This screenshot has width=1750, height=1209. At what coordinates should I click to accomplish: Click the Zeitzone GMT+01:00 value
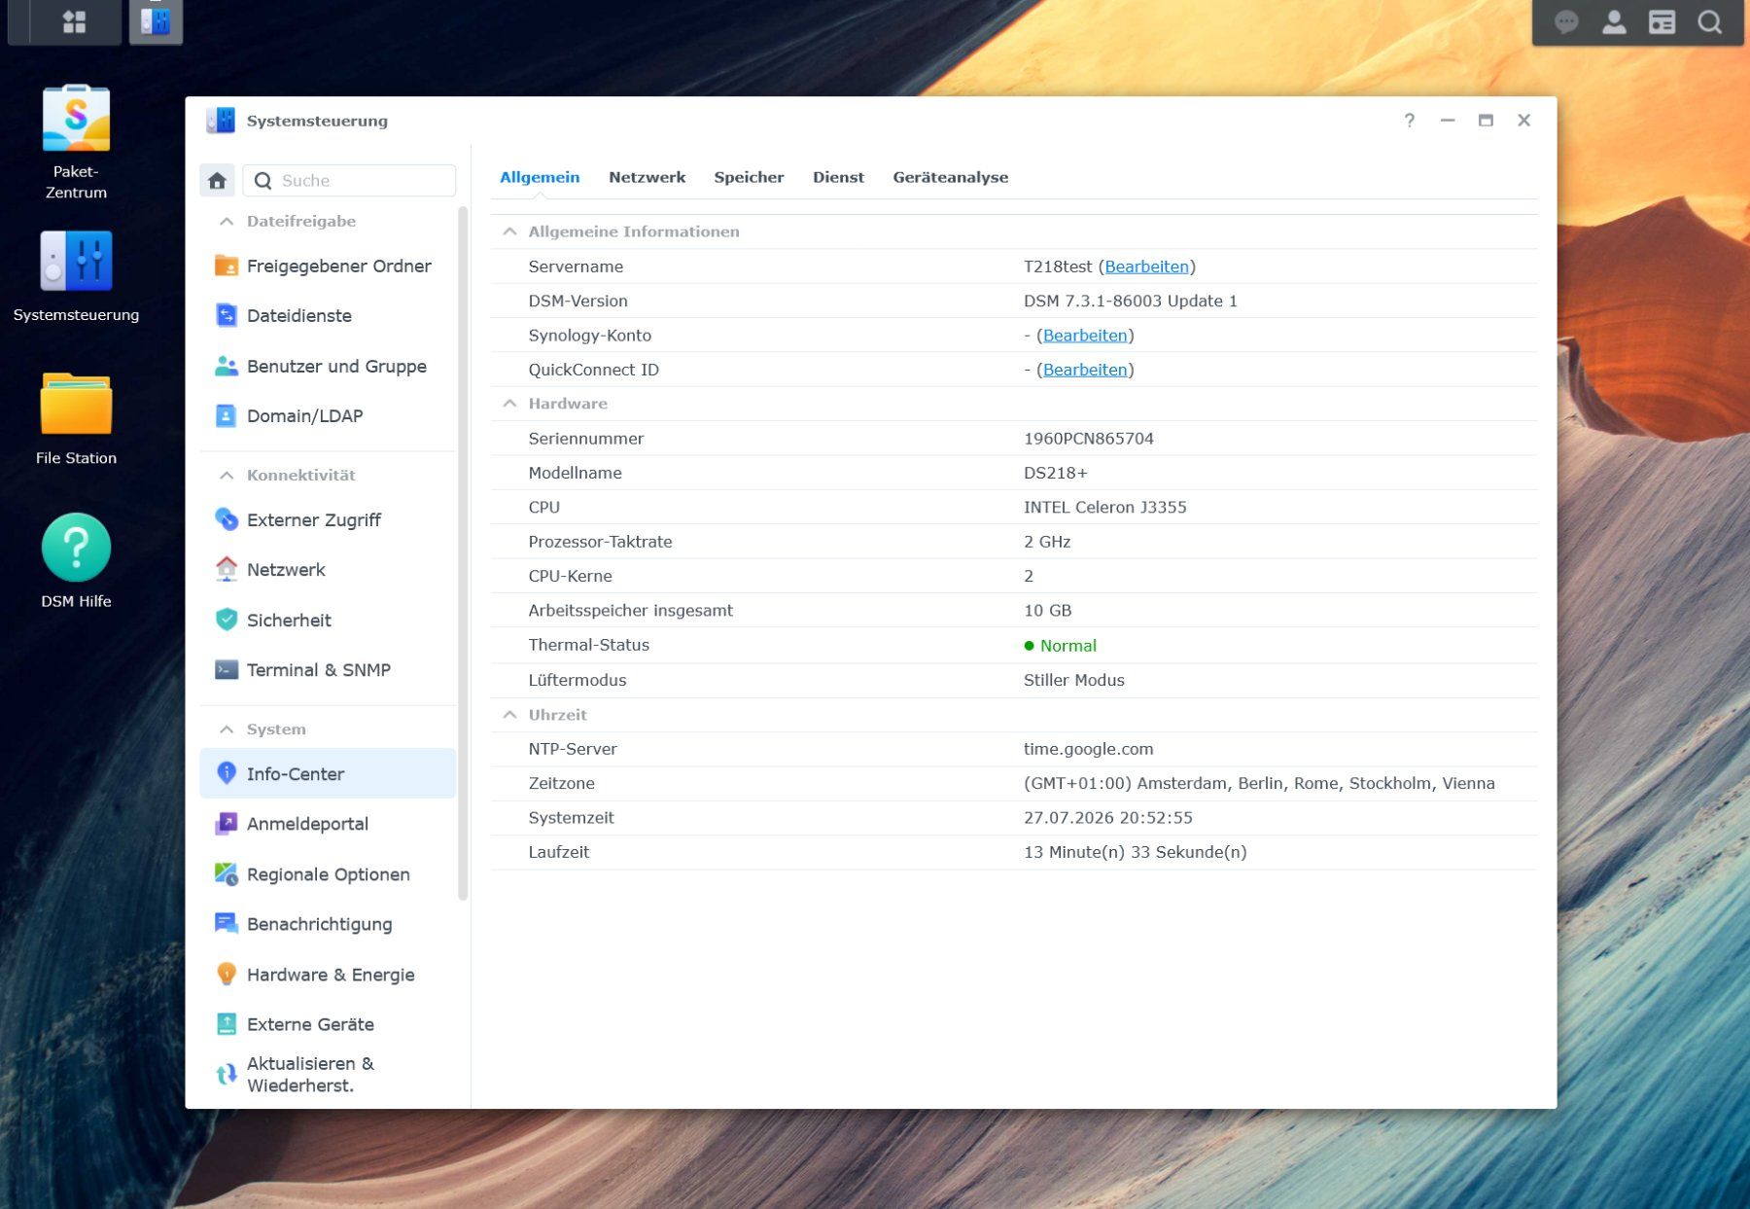click(1259, 783)
